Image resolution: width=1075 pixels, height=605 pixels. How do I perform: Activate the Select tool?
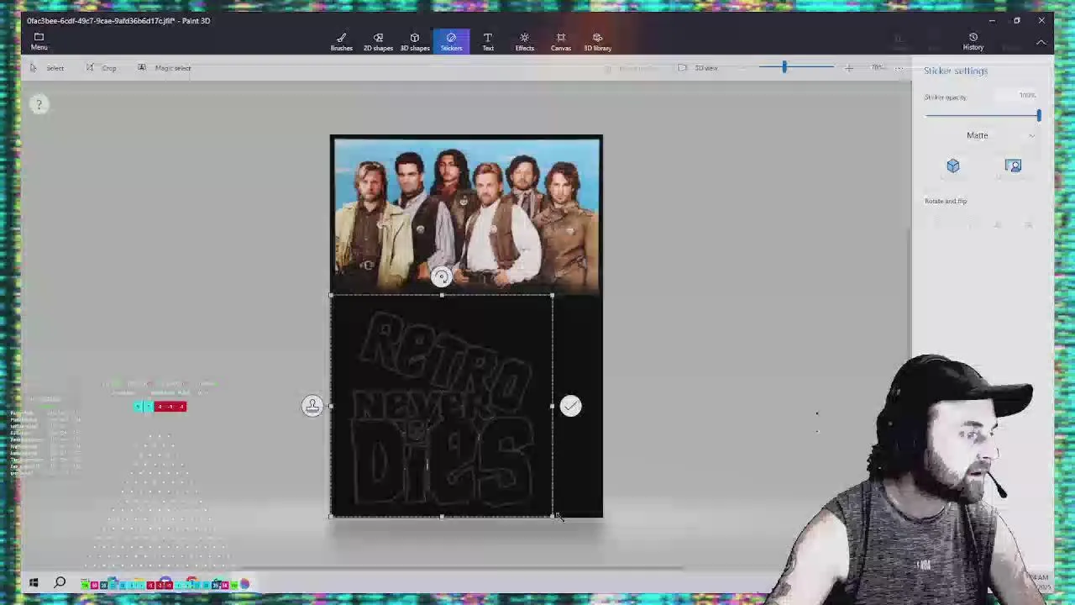click(47, 68)
